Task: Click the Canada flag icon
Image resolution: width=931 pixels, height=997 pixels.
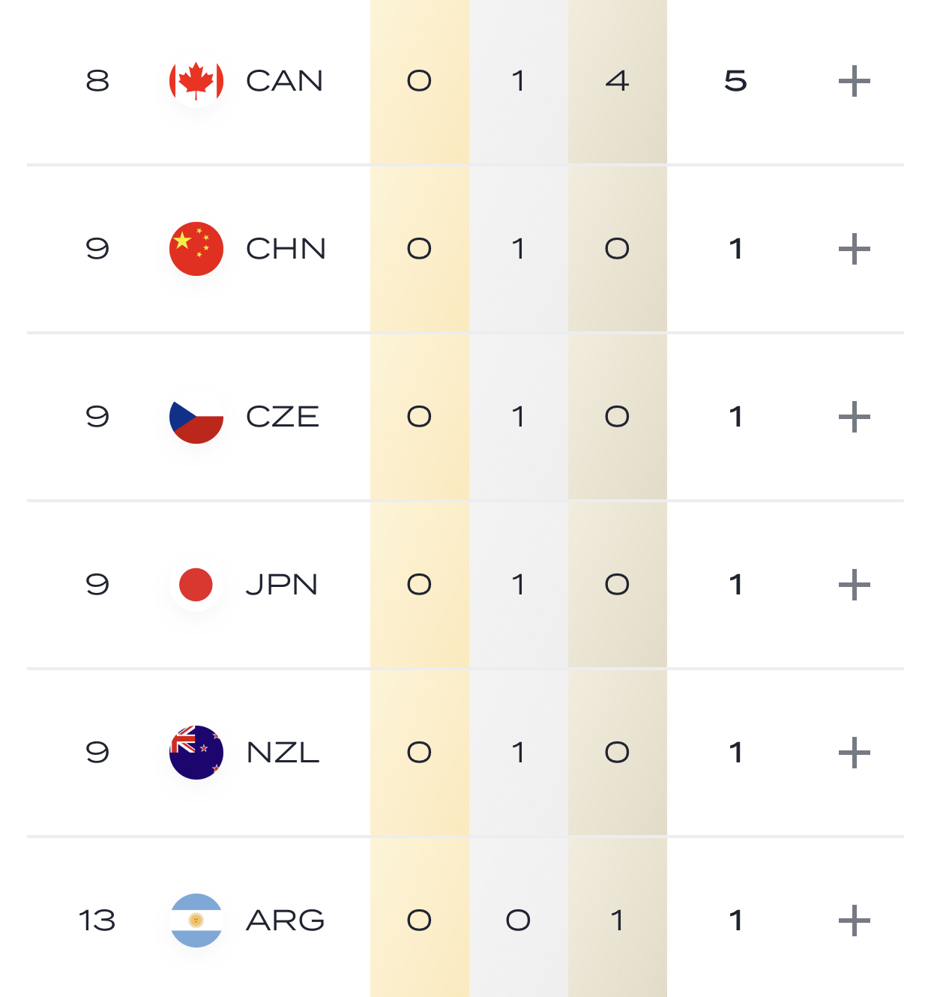Action: 196,81
